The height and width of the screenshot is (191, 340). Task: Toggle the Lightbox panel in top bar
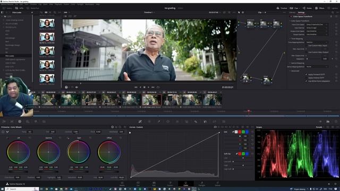tap(333, 8)
